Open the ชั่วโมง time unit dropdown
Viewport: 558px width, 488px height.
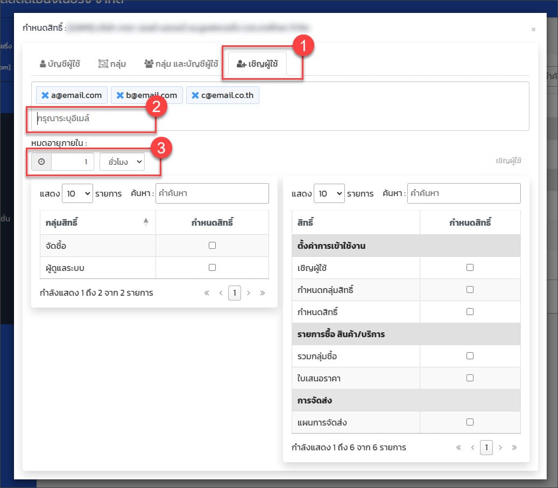(122, 162)
